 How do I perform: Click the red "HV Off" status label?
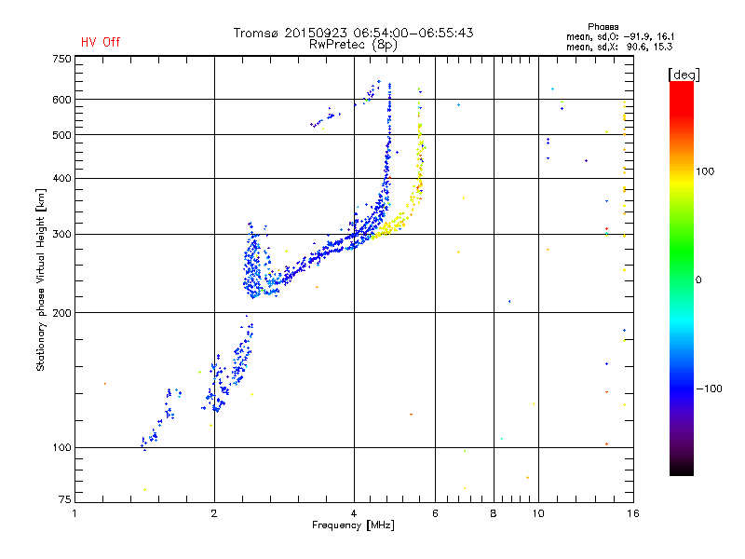pos(101,42)
